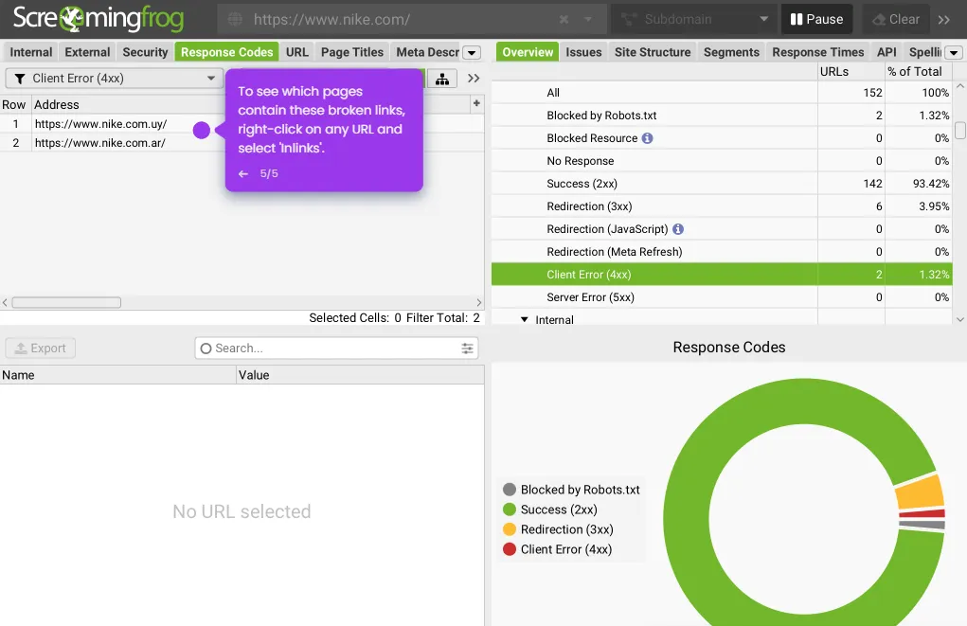Open search filter settings sliders icon
The image size is (967, 626).
468,348
